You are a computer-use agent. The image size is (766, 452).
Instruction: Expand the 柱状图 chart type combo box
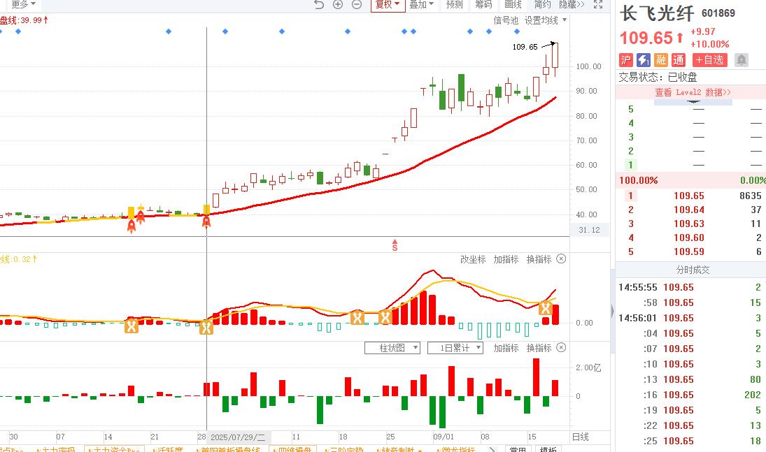tap(392, 348)
